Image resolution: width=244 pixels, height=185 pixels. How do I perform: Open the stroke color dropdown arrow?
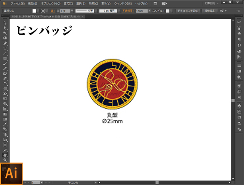point(47,11)
